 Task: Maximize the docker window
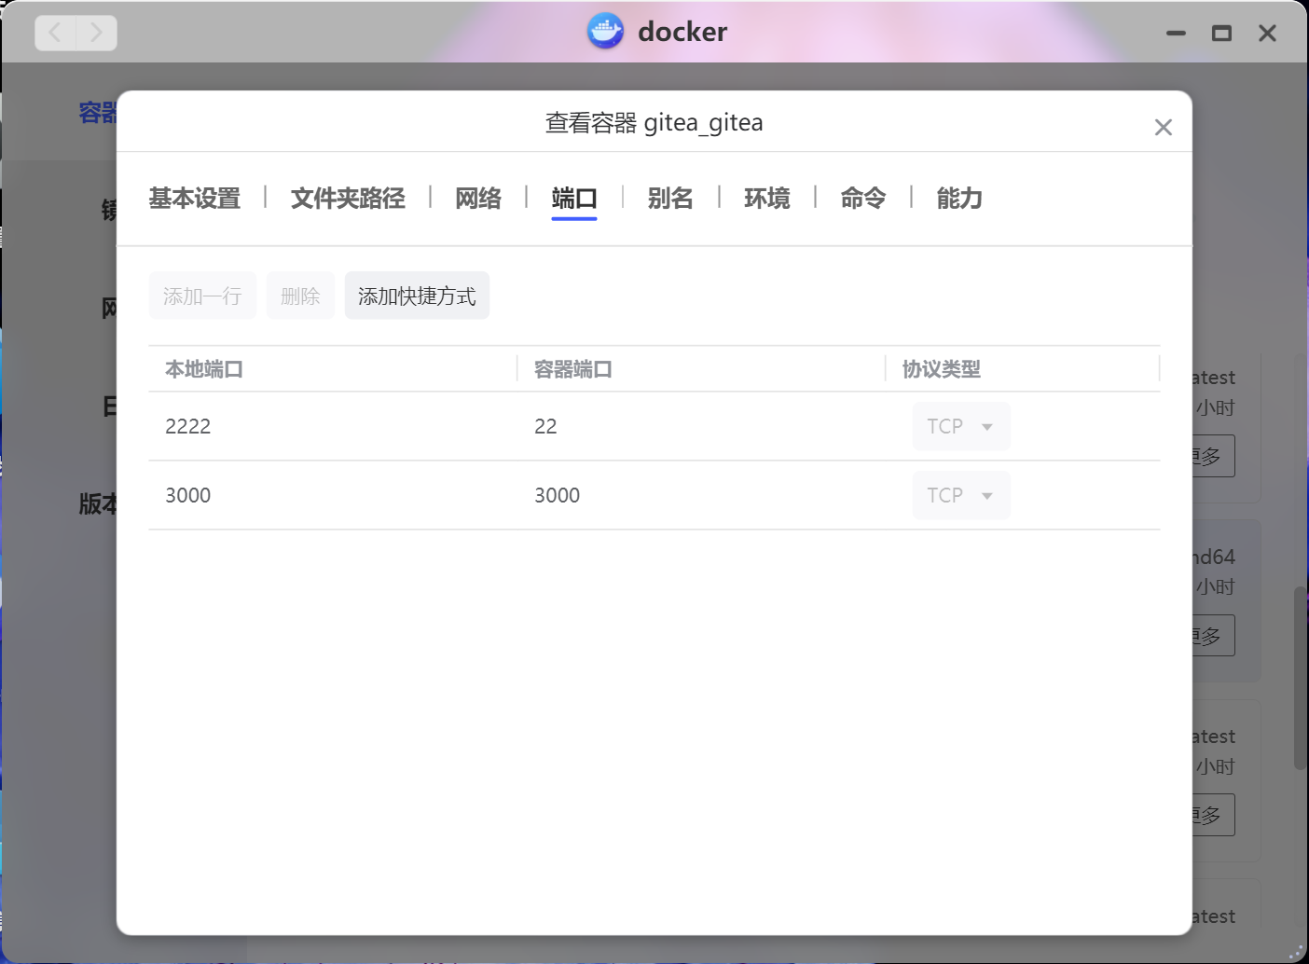[x=1221, y=34]
